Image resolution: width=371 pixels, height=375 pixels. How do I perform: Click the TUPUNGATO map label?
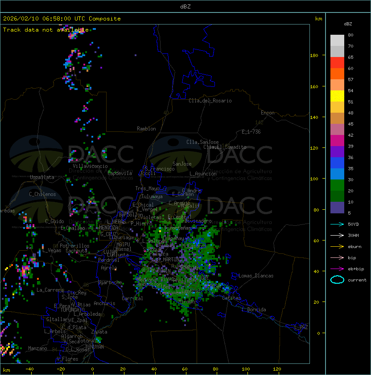coord(72,310)
